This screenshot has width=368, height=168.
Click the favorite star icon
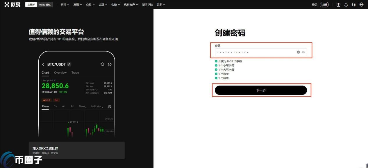(x=102, y=64)
